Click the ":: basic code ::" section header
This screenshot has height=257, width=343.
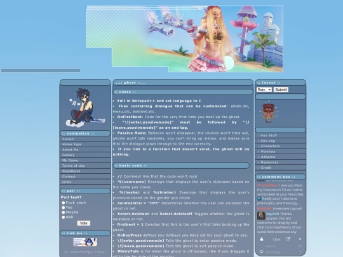(x=181, y=166)
